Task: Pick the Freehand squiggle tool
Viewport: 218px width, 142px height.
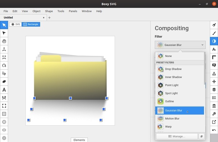Action: [x=4, y=73]
